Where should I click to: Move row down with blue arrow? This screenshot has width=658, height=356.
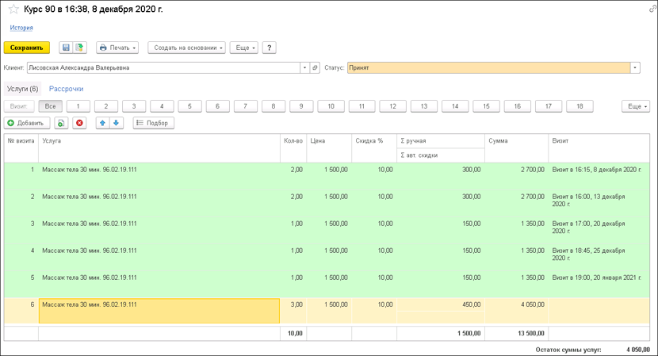point(117,123)
